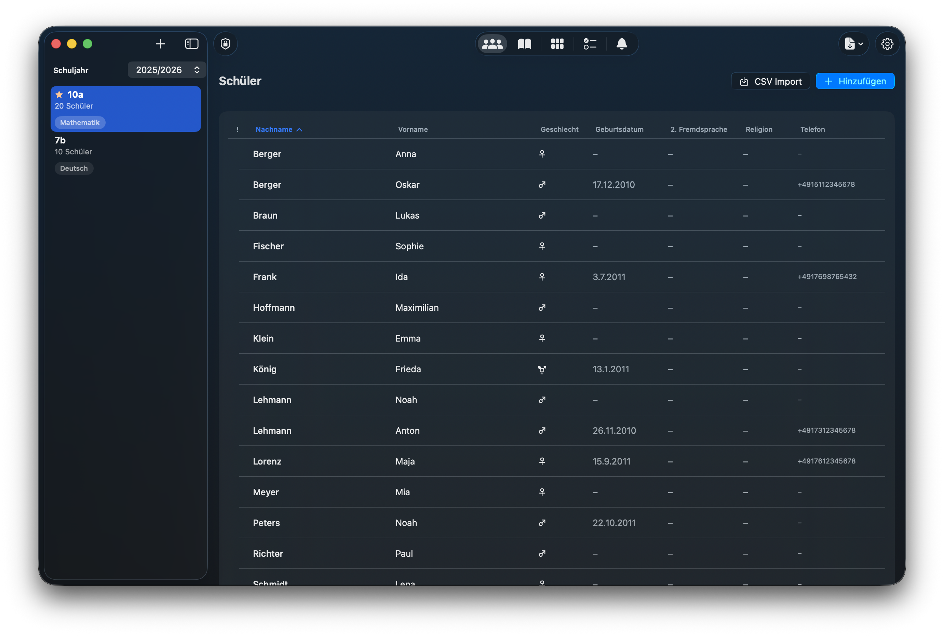Screen dimensions: 944x636
Task: Sort by Geburtsdatum column header
Action: click(x=619, y=129)
